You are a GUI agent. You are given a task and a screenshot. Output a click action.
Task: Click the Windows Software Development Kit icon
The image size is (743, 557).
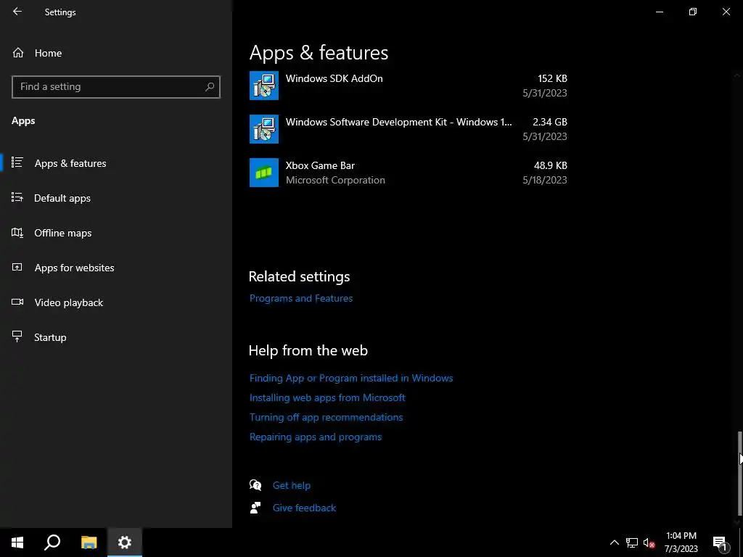(264, 129)
